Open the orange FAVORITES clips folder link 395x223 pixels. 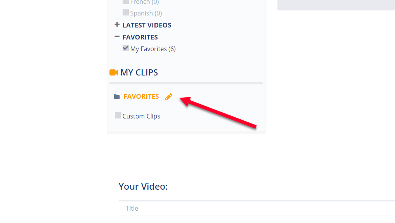[x=141, y=96]
